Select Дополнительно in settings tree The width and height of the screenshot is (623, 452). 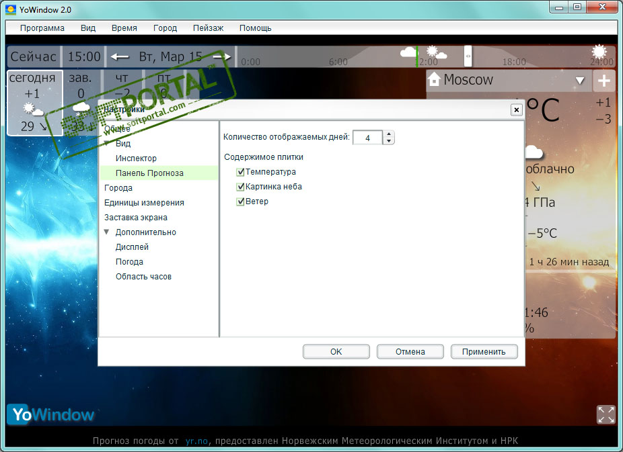click(146, 232)
